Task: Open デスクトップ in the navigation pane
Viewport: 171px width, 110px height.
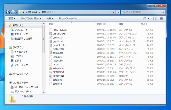Action: (x=21, y=34)
